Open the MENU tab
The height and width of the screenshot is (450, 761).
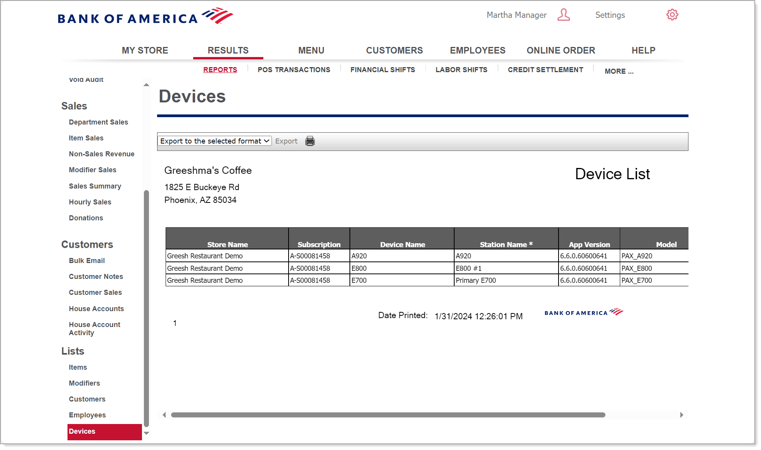pos(311,50)
